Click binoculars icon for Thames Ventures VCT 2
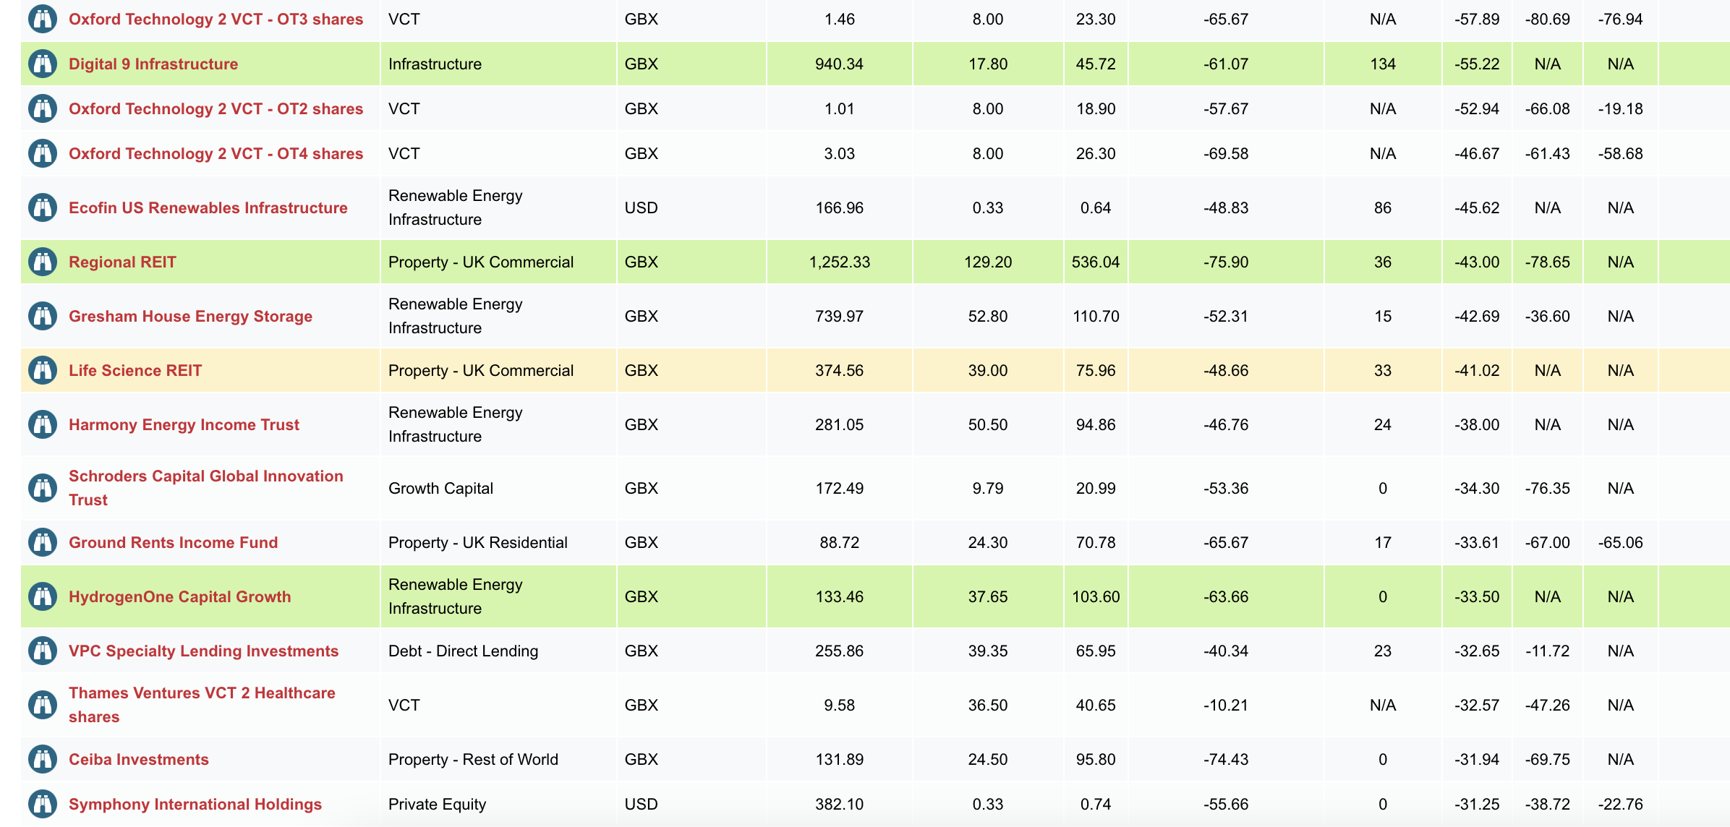The width and height of the screenshot is (1730, 827). pyautogui.click(x=43, y=705)
